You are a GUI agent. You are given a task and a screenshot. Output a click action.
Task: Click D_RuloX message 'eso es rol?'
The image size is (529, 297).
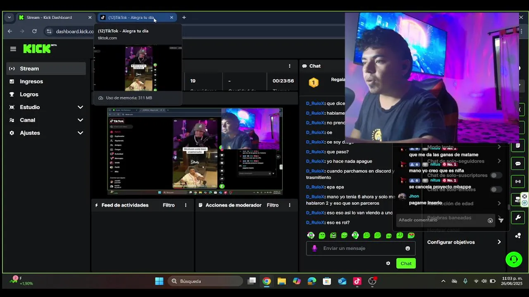328,222
